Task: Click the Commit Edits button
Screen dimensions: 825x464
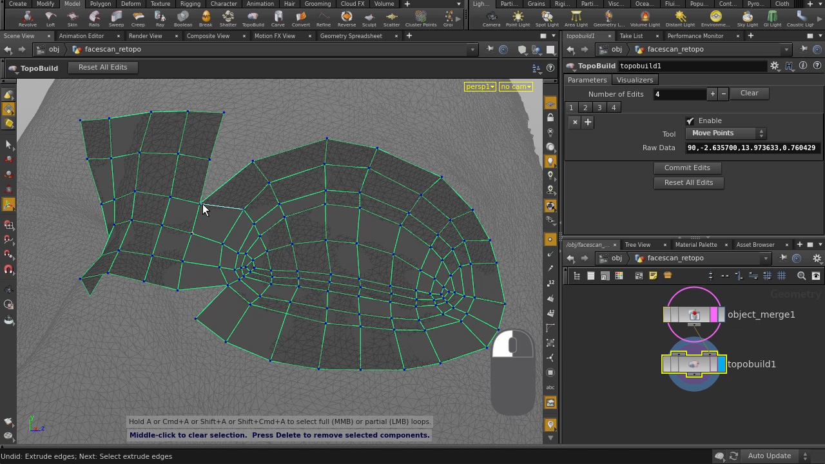Action: click(687, 168)
